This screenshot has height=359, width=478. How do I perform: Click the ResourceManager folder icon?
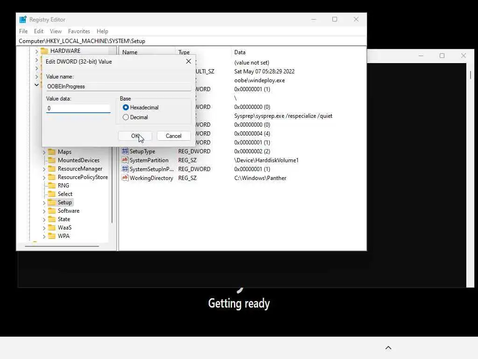[52, 168]
